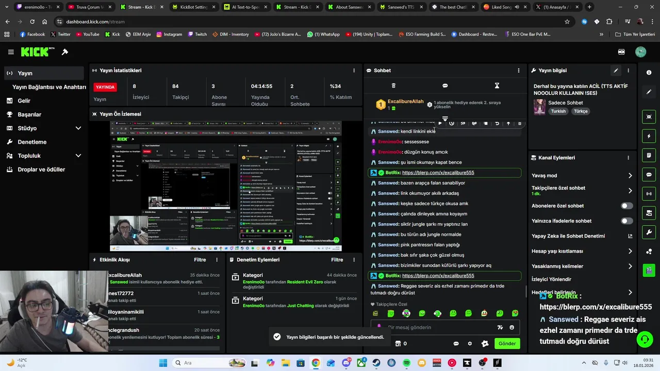Open three-dot menu in Yayın İstatistikleri header

tap(354, 71)
